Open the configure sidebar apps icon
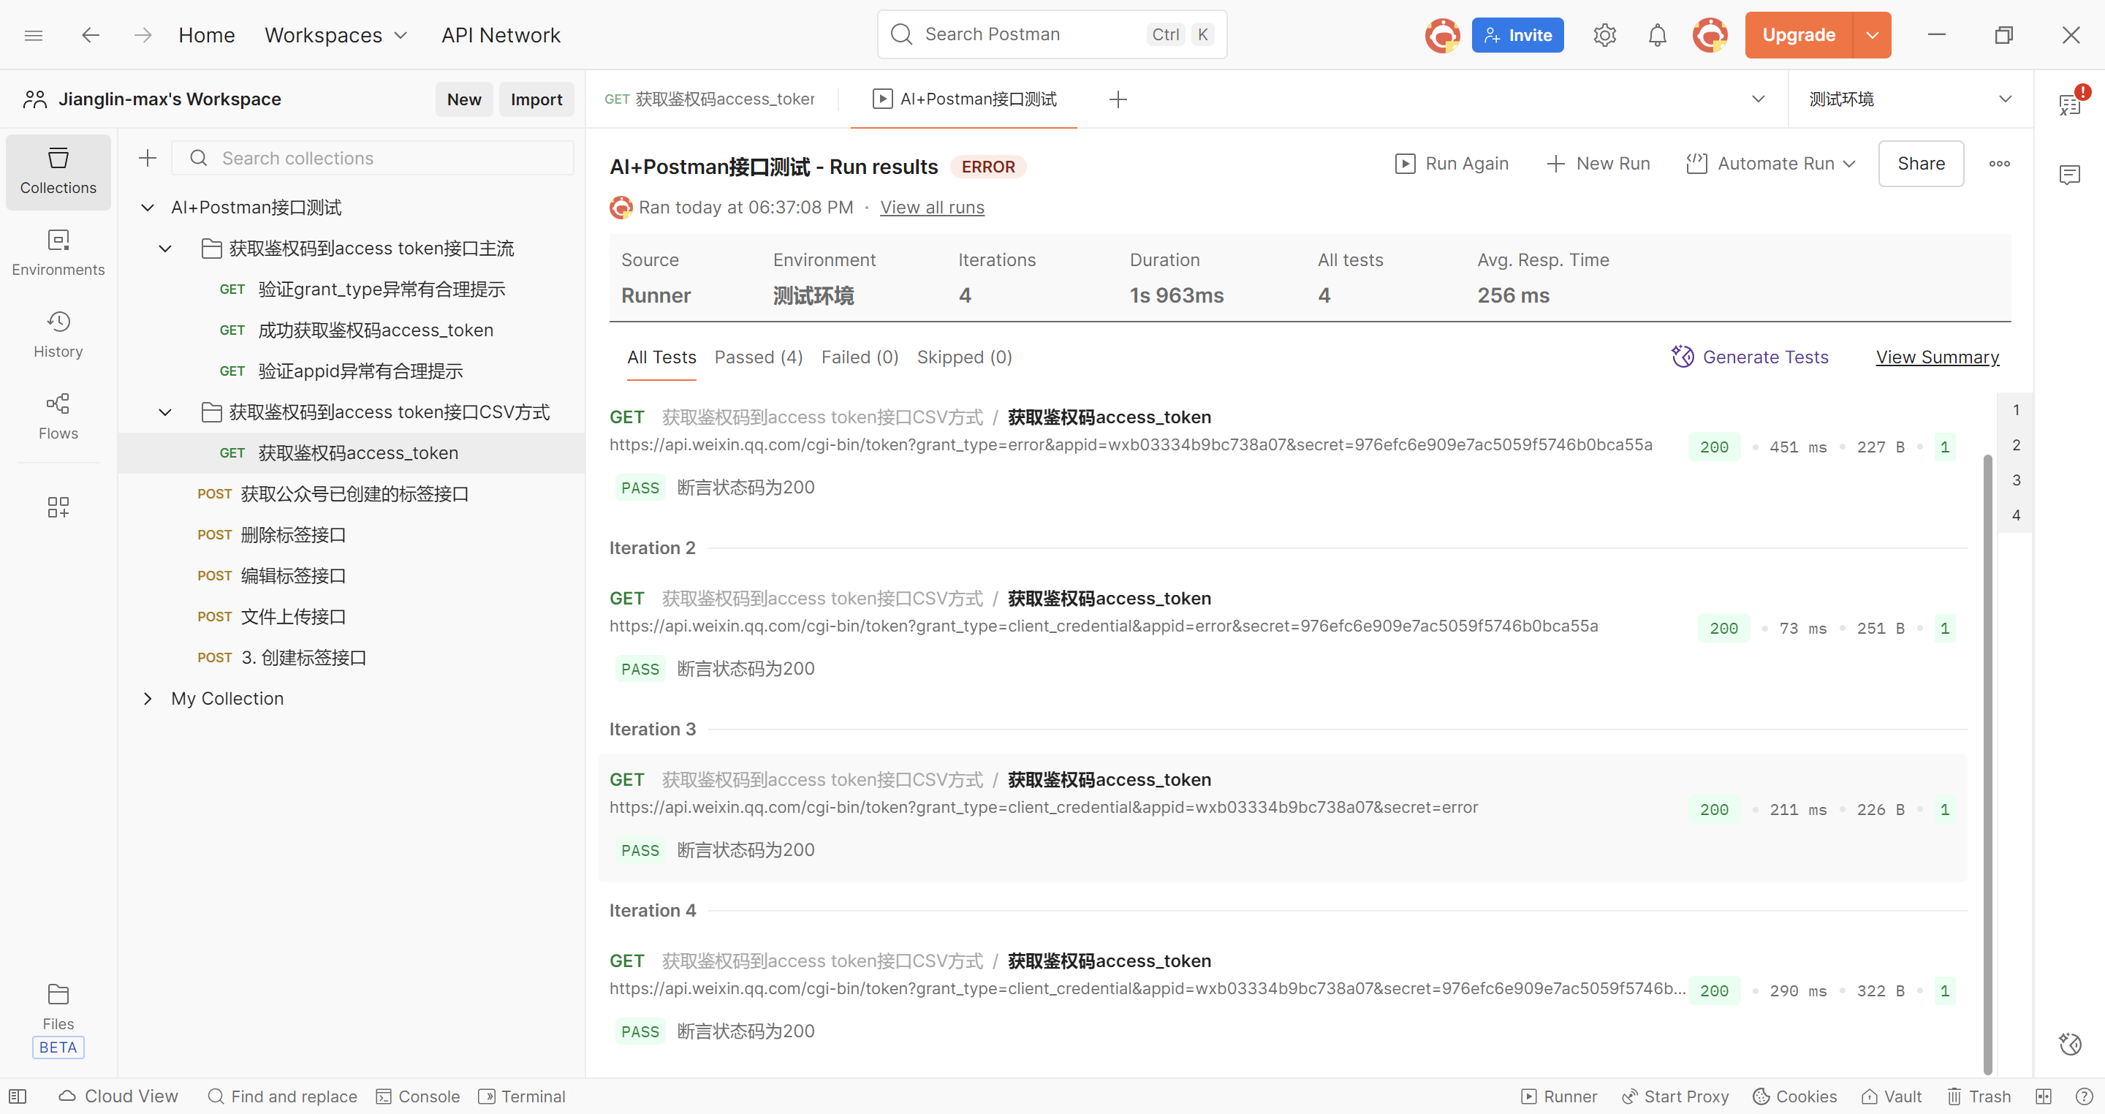2105x1114 pixels. tap(58, 507)
